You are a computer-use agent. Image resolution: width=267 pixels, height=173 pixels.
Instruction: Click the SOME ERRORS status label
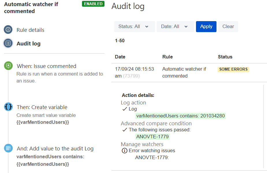coord(233,69)
